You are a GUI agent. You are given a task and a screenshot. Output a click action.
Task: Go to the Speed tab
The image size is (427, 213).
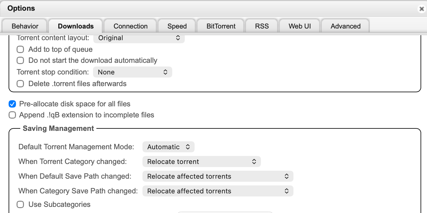point(177,26)
